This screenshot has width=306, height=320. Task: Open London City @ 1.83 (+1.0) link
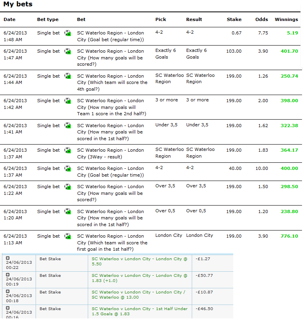(139, 278)
